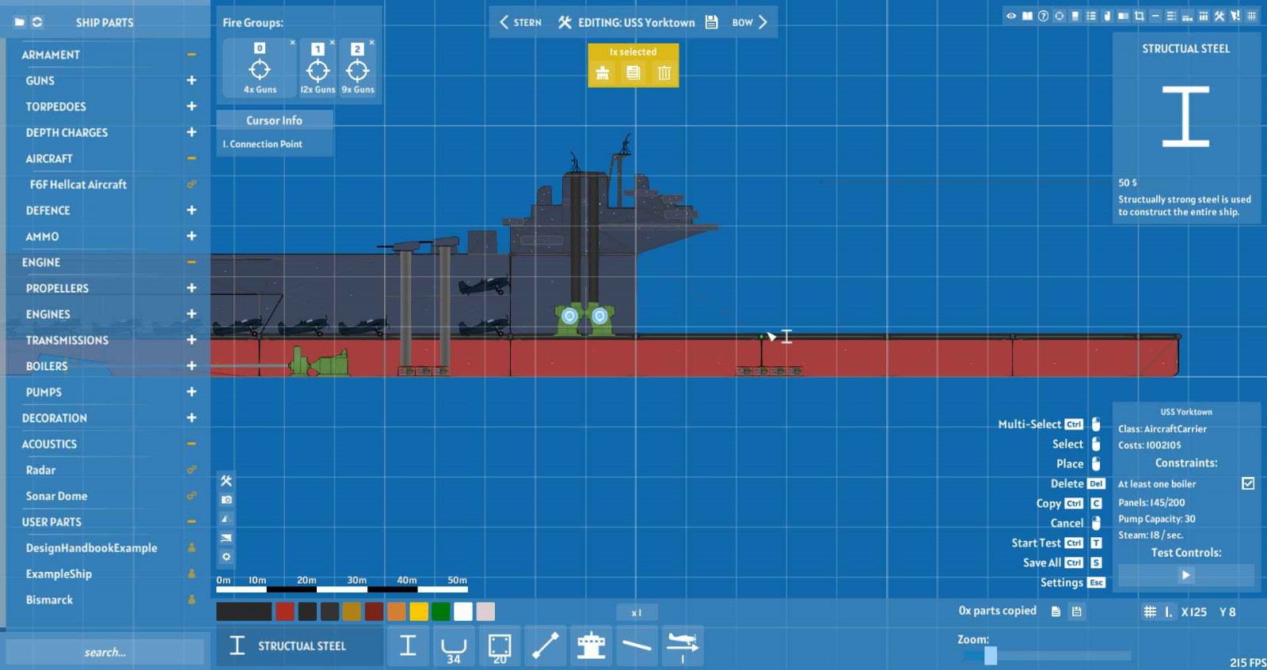The width and height of the screenshot is (1267, 670).
Task: Choose the panel tool numbered 20
Action: [499, 646]
